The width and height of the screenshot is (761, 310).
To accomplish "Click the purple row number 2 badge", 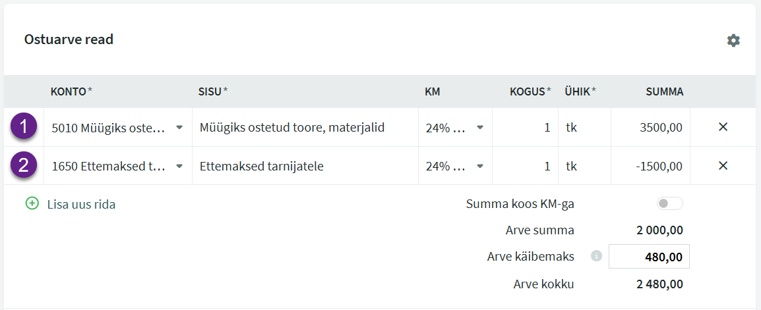I will coord(24,166).
